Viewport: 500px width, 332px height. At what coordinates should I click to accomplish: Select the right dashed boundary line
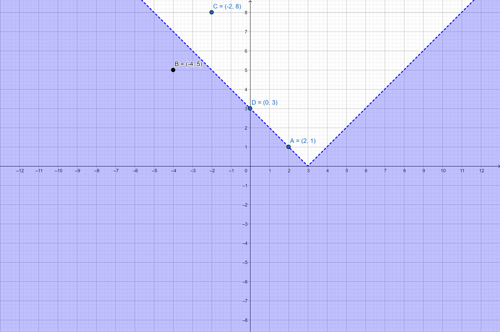[390, 84]
